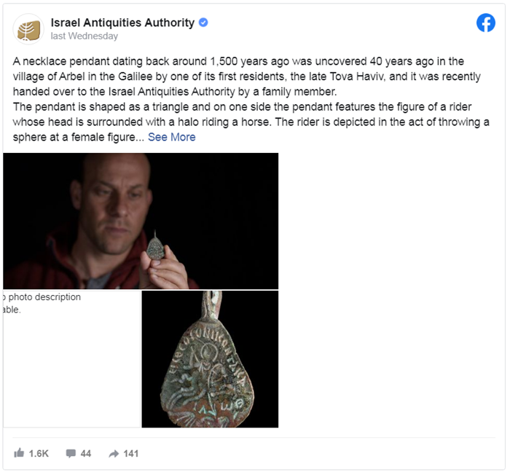The image size is (510, 472).
Task: Open close-up pendant photo
Action: pyautogui.click(x=210, y=359)
